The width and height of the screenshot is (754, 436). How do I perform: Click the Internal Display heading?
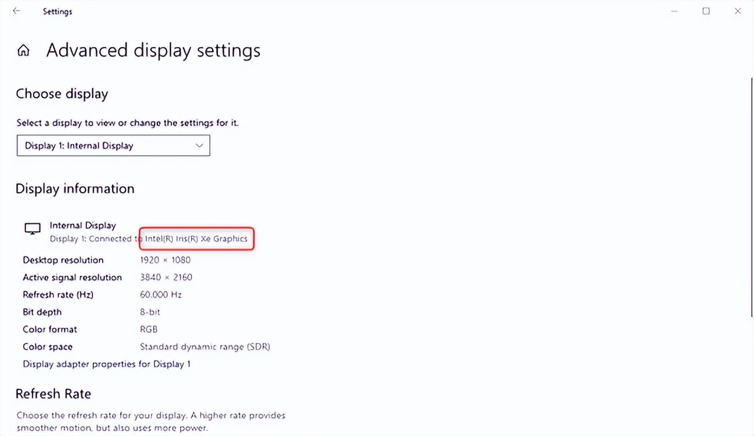(82, 225)
